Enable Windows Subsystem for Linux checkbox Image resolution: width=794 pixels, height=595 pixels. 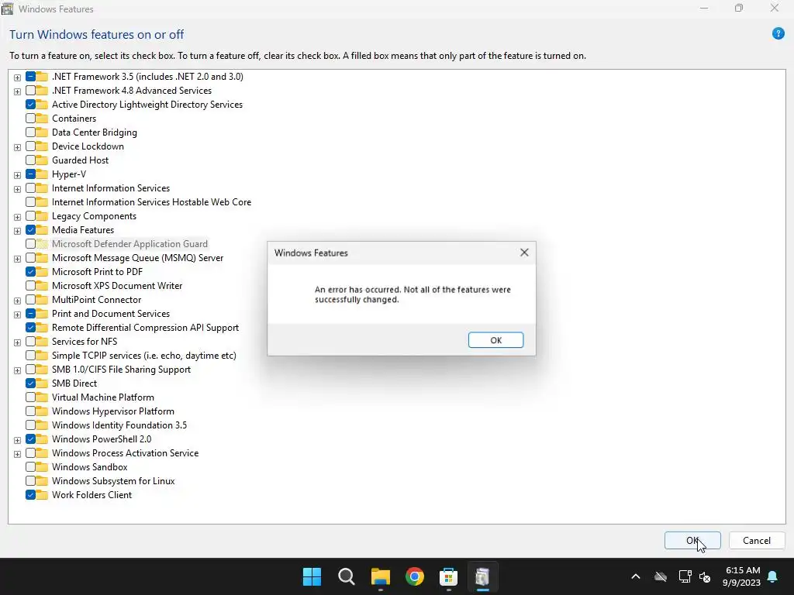tap(30, 481)
